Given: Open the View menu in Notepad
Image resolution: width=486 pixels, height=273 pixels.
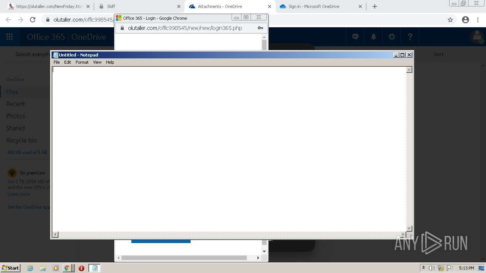Looking at the screenshot, I should pos(97,62).
